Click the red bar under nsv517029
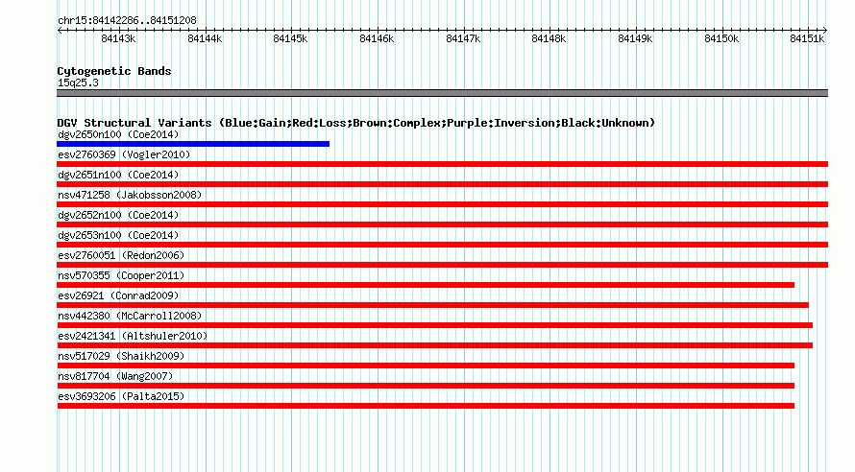855x472 pixels. 426,366
